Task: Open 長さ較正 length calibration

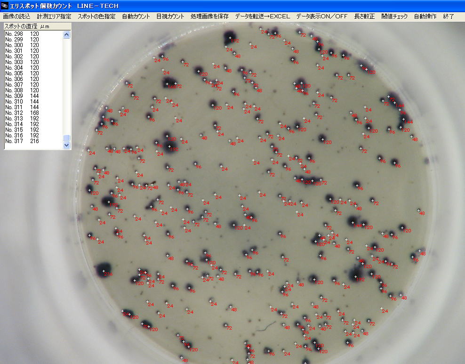Action: [364, 16]
